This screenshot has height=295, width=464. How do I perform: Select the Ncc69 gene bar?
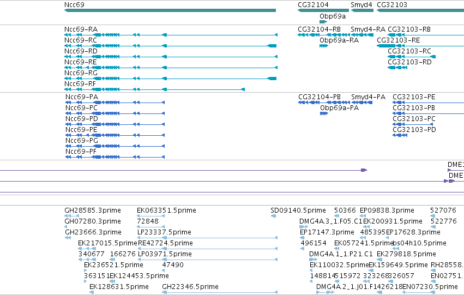(170, 10)
